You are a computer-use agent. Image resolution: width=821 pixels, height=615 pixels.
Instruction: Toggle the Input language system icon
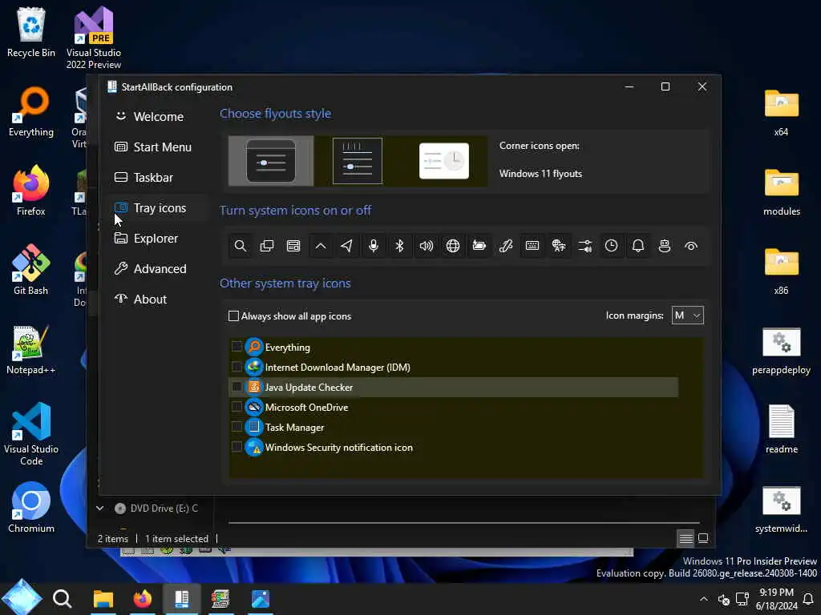(x=559, y=246)
